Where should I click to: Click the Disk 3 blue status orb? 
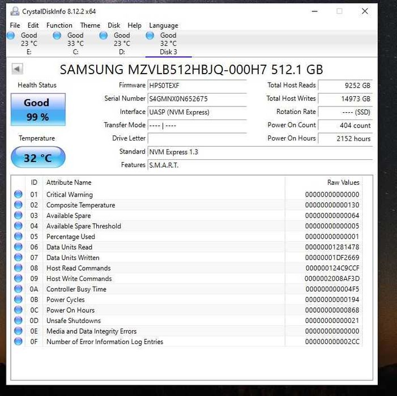coord(150,36)
